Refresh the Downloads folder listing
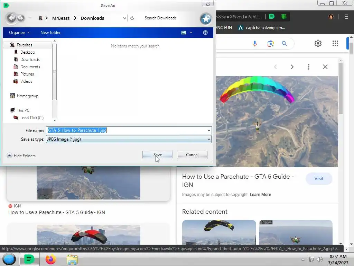The width and height of the screenshot is (354, 266). (x=132, y=18)
